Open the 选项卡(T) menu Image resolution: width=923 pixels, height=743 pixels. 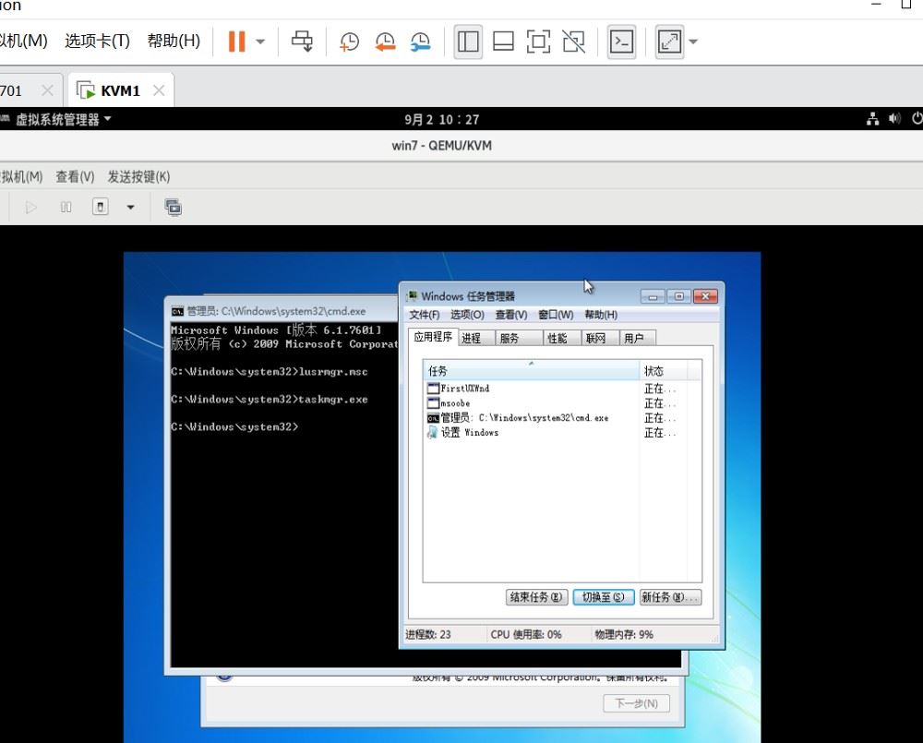pos(97,41)
